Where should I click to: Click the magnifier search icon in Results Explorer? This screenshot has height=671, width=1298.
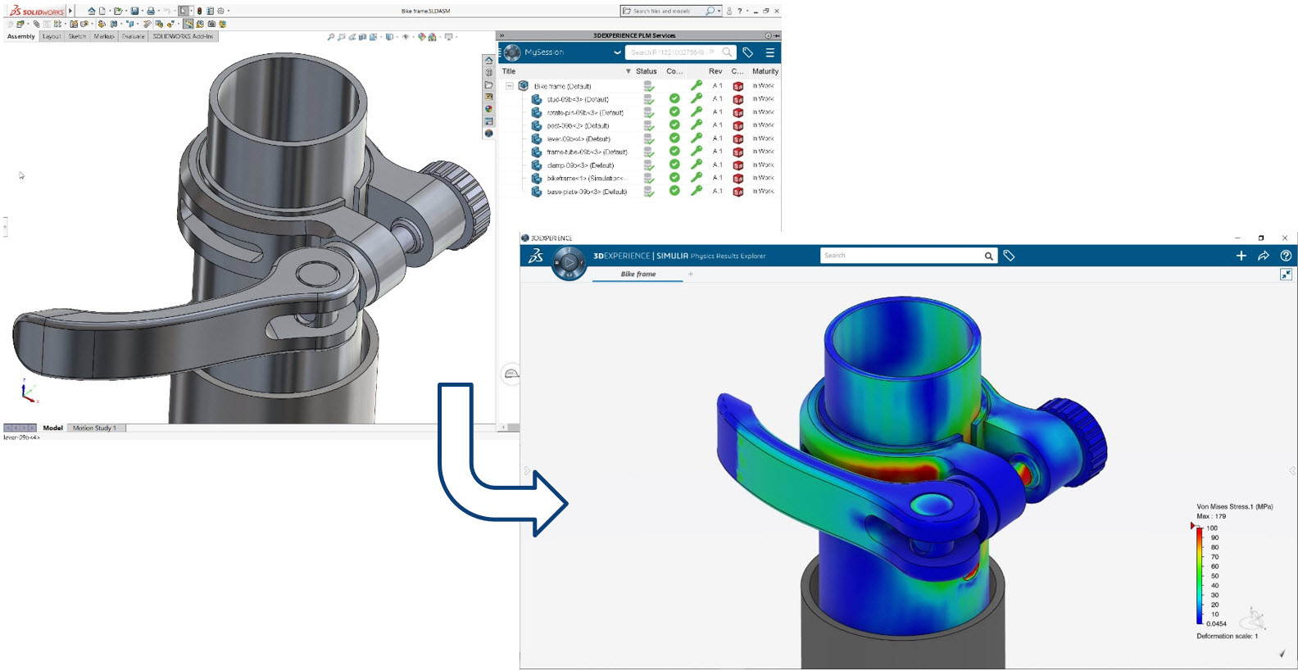pos(989,256)
